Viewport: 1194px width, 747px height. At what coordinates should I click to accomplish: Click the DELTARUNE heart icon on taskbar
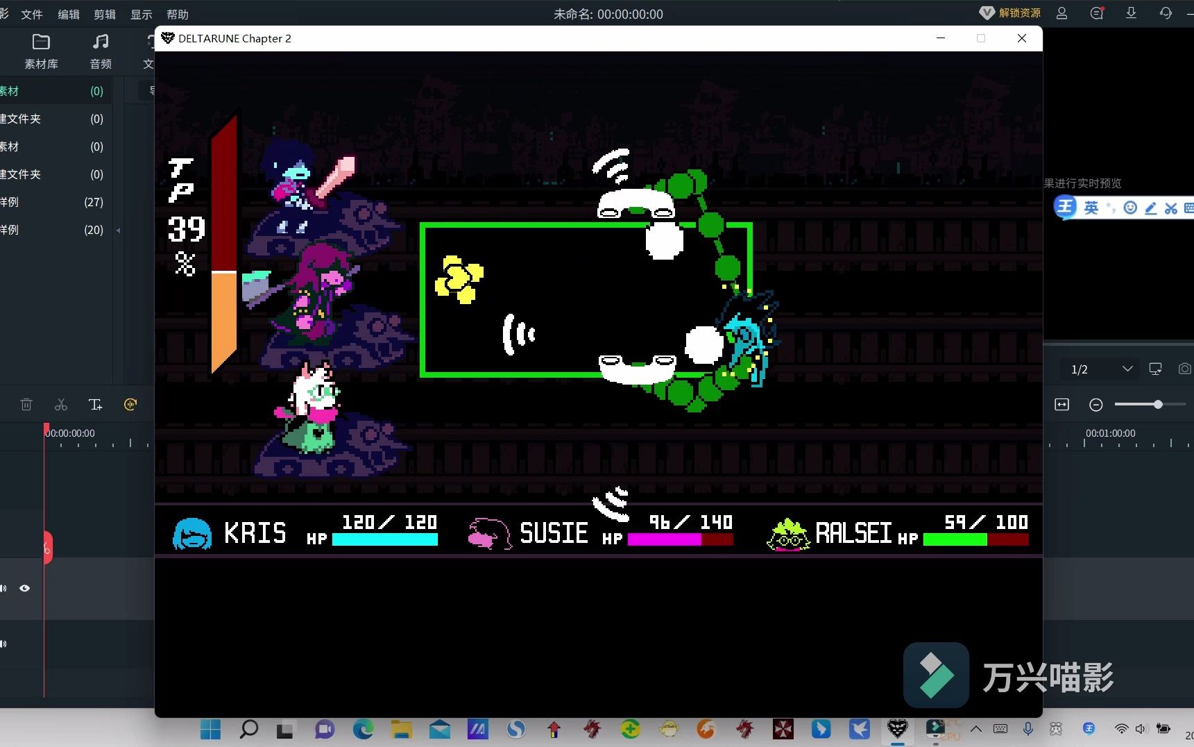(897, 729)
